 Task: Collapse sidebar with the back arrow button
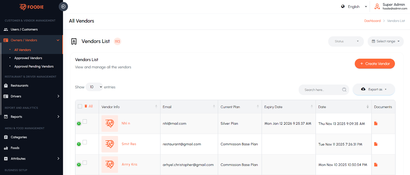point(63,7)
